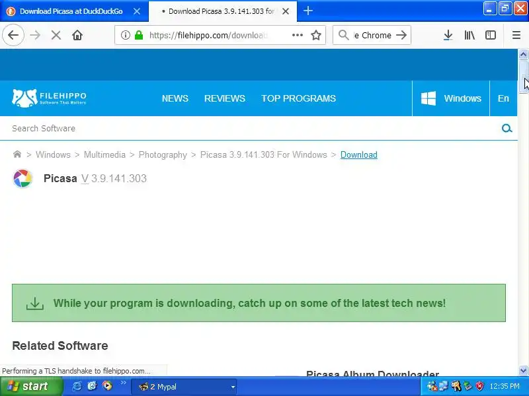This screenshot has height=396, width=529.
Task: Click the Related Software heading
Action: point(60,345)
